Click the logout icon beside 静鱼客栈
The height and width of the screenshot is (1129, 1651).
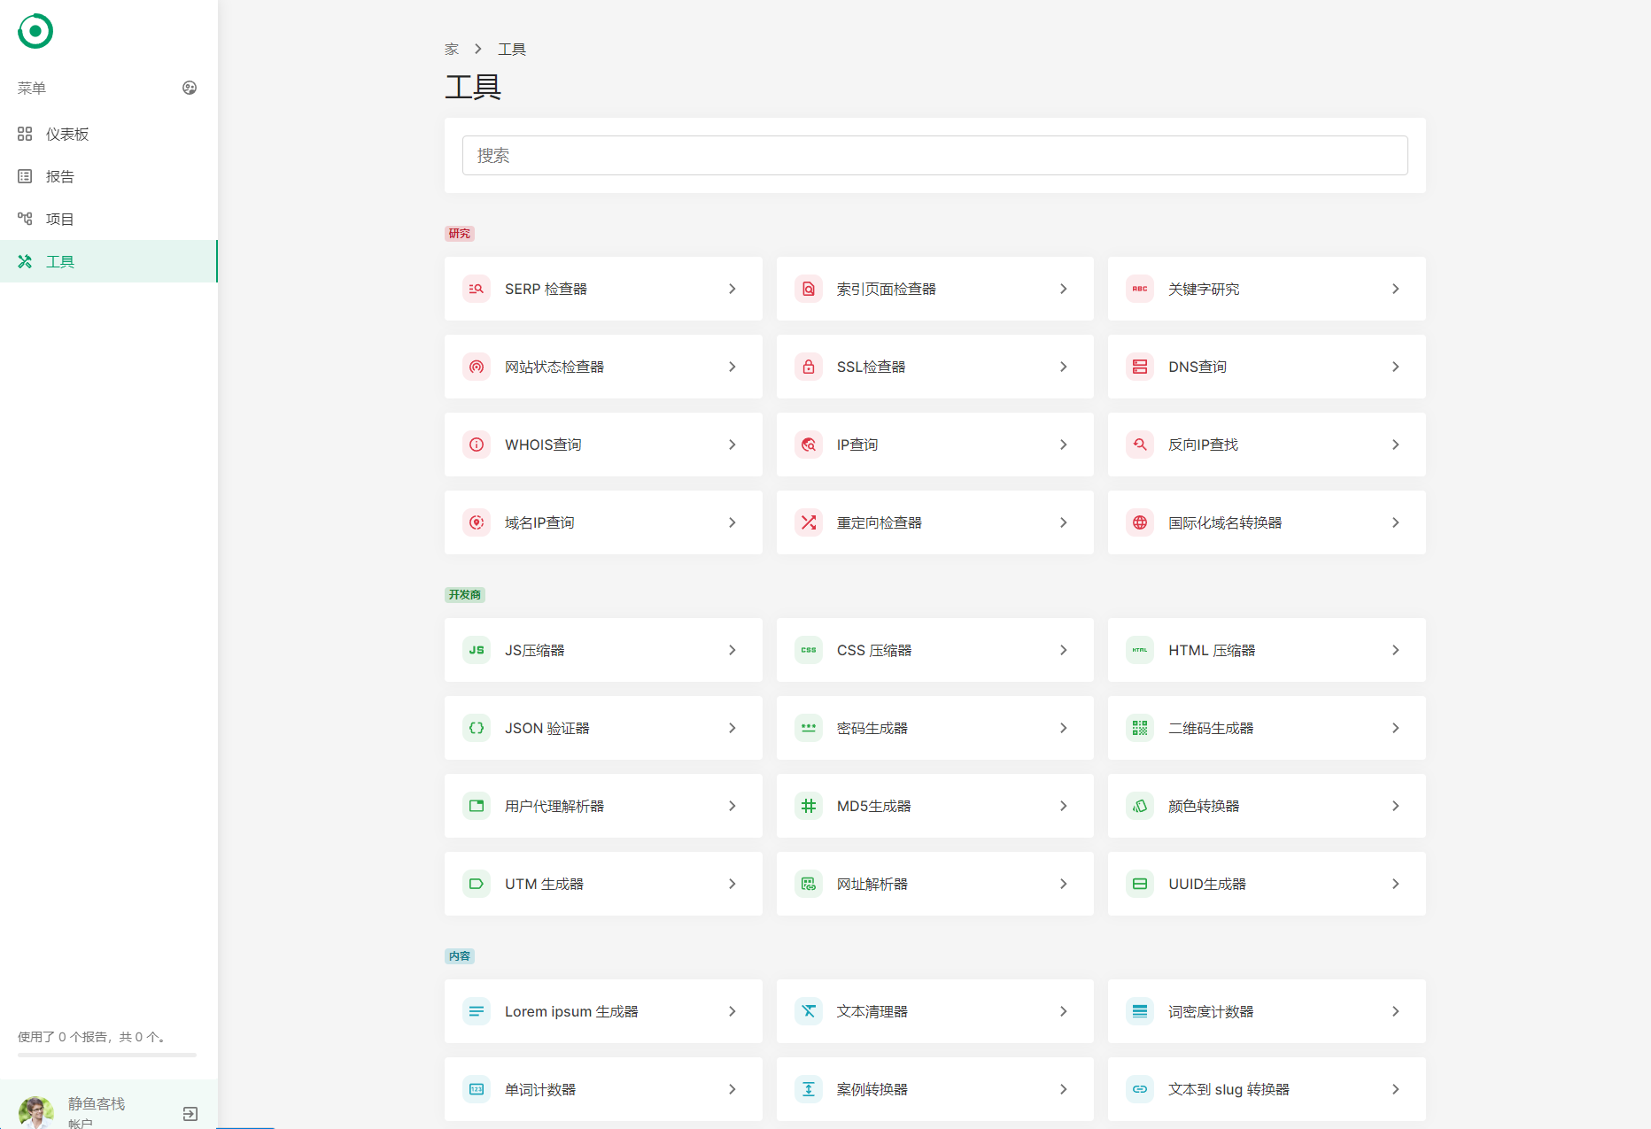point(190,1113)
